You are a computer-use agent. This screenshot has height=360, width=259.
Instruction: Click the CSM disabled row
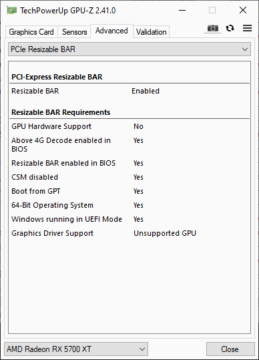(x=129, y=177)
